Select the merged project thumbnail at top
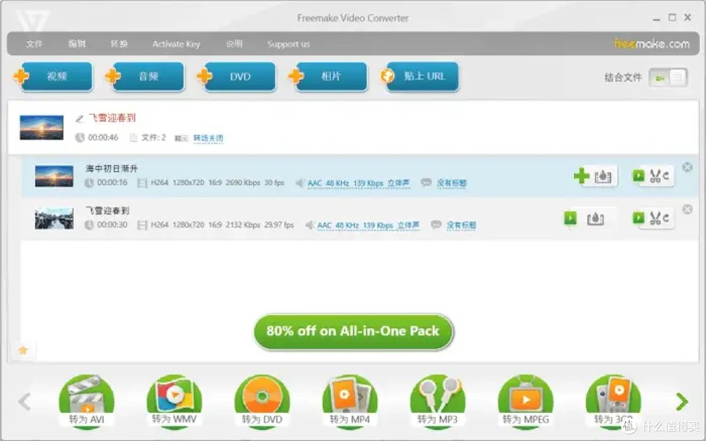706x441 pixels. coord(41,128)
